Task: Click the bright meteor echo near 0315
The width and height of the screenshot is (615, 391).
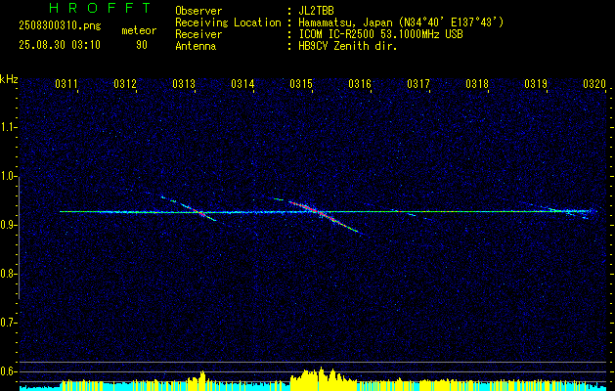Action: pyautogui.click(x=322, y=214)
